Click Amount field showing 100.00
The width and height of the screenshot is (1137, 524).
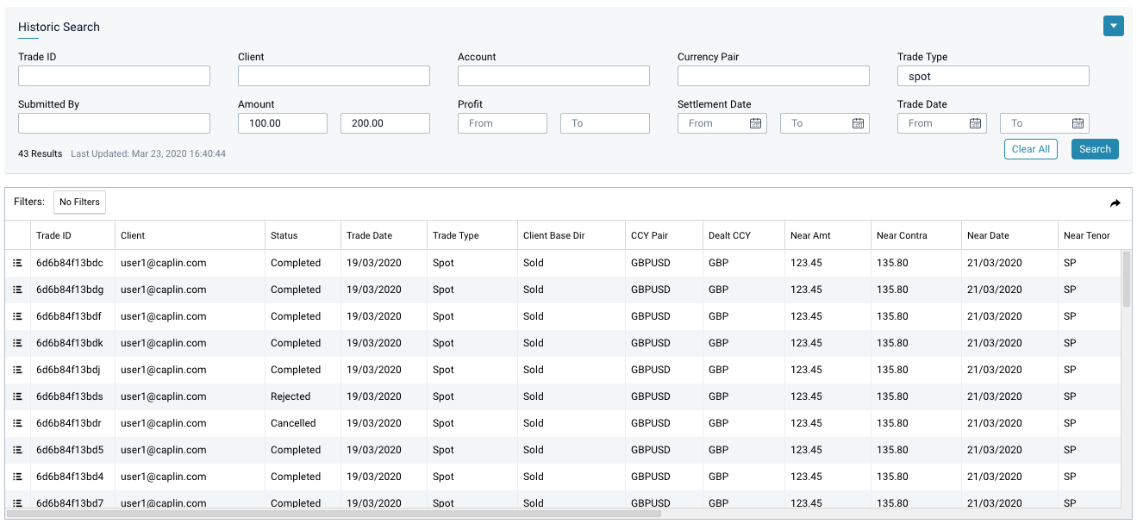(x=283, y=123)
